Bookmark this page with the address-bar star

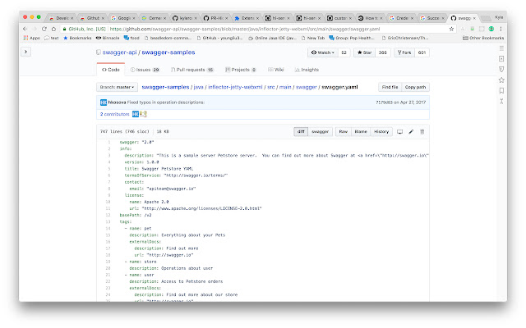coord(451,29)
